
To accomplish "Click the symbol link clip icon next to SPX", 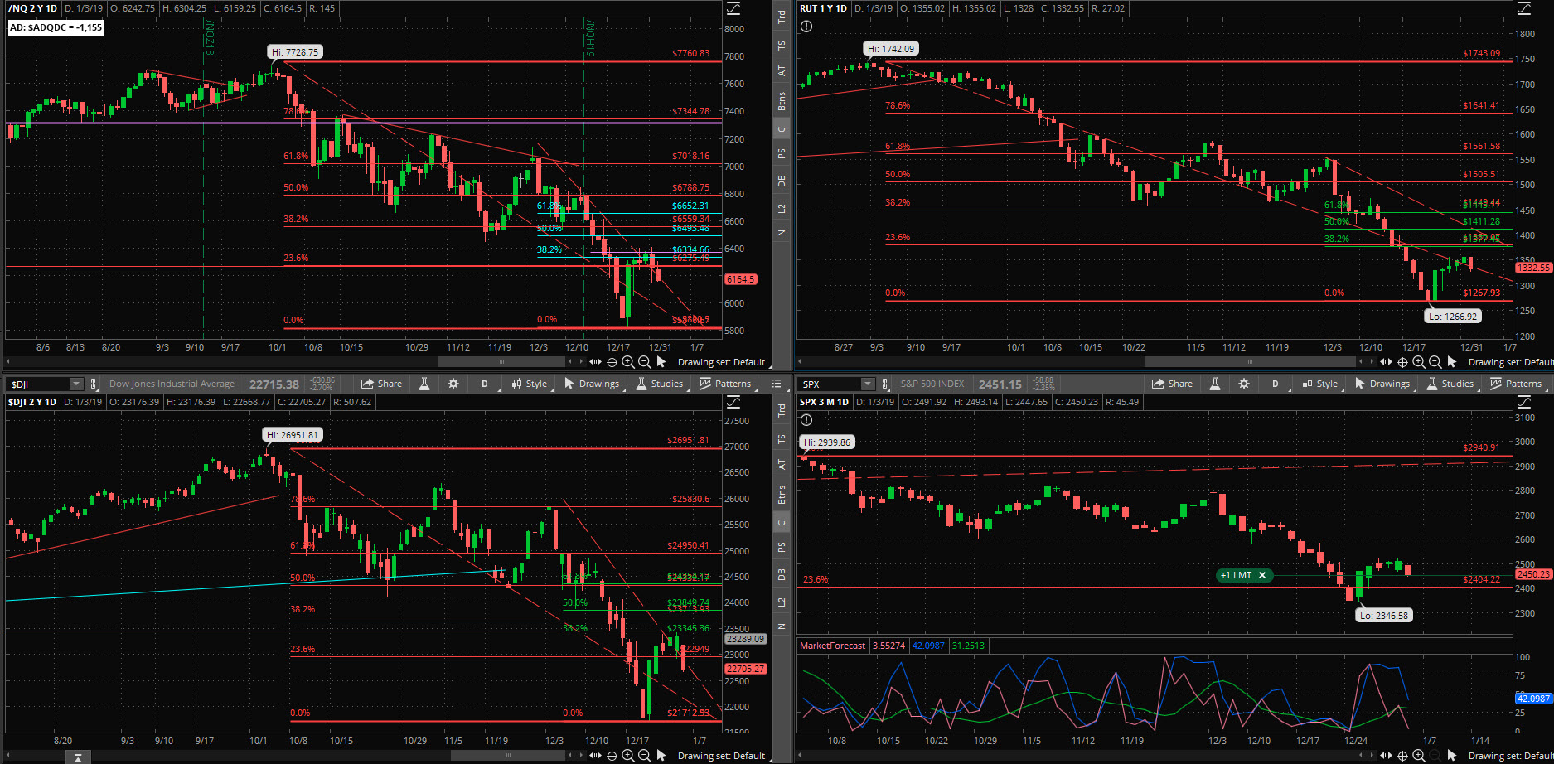I will click(884, 384).
